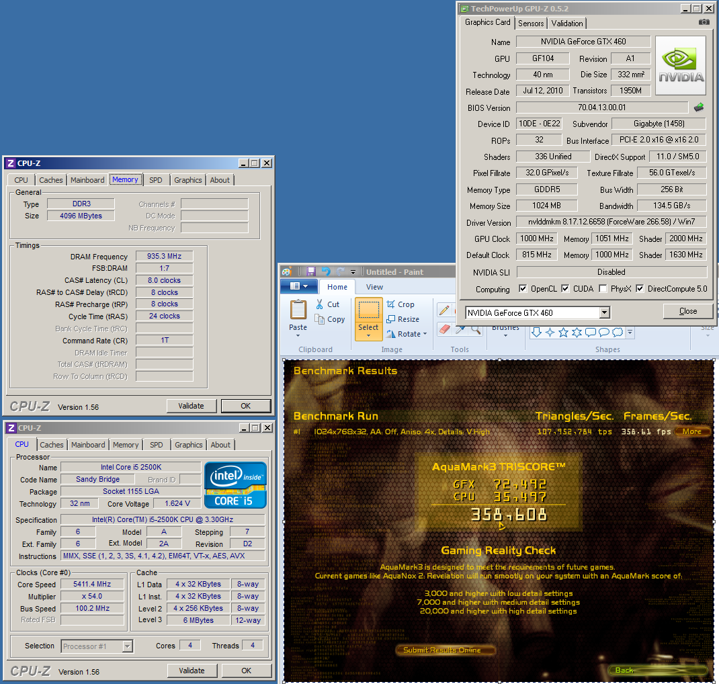Viewport: 719px width, 684px height.
Task: Click the More button in AquaMark3 results
Action: 692,431
